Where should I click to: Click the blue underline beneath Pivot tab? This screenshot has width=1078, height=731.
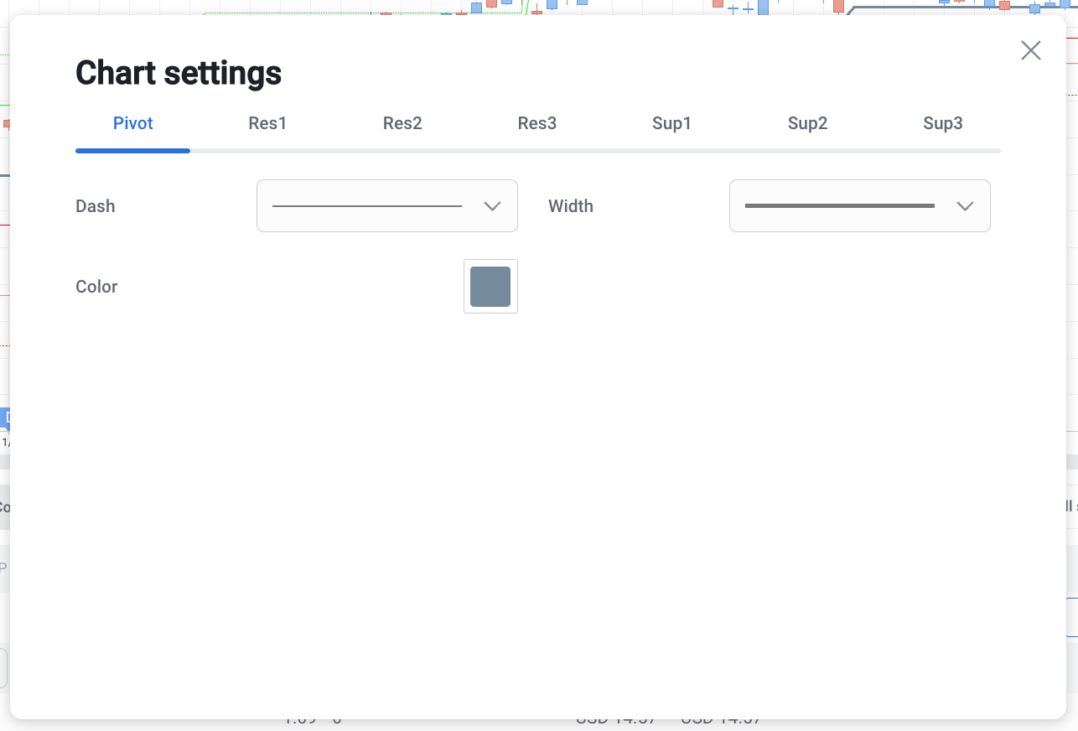(132, 151)
